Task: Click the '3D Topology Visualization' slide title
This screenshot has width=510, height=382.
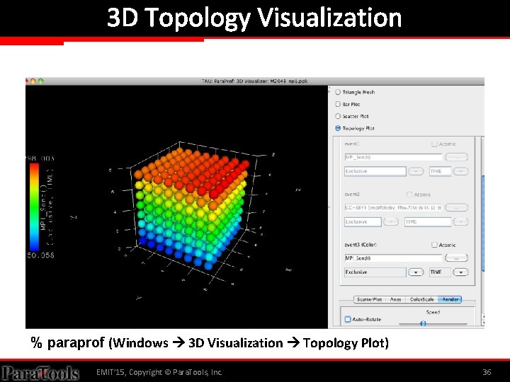Action: [254, 18]
